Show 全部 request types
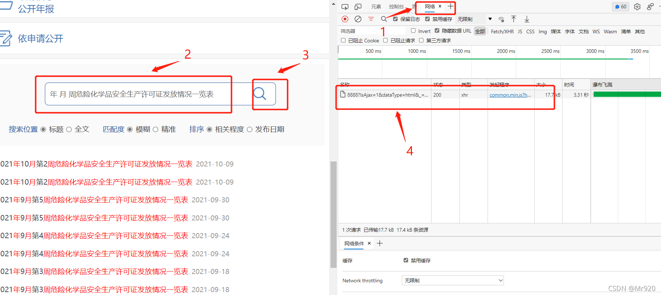This screenshot has height=295, width=661. [x=480, y=31]
